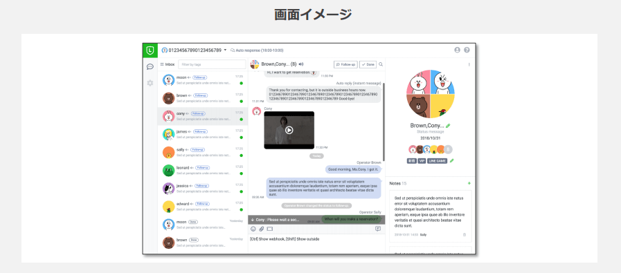Open the help question mark icon
The image size is (621, 273).
pos(467,50)
